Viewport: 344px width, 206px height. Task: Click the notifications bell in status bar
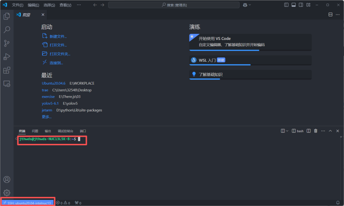click(x=338, y=203)
